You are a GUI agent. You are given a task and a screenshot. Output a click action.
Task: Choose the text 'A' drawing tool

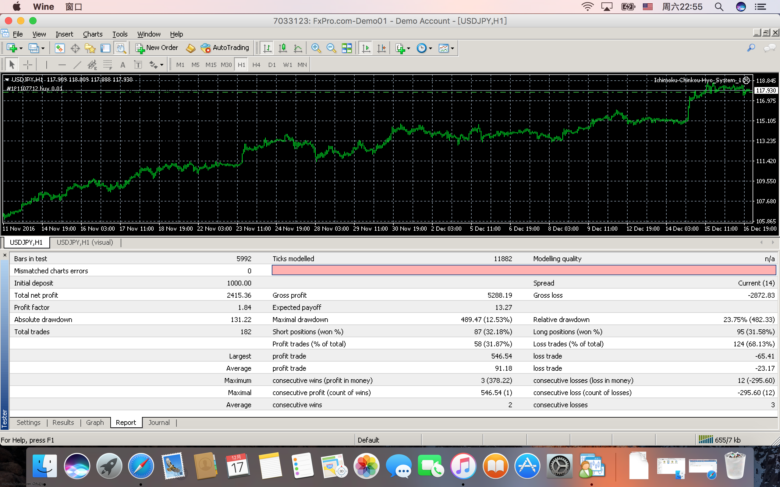tap(122, 65)
